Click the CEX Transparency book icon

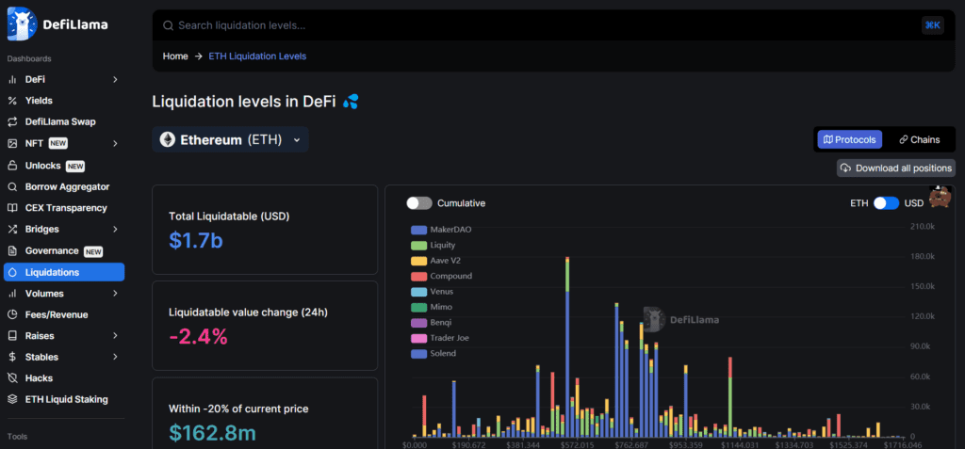click(11, 208)
